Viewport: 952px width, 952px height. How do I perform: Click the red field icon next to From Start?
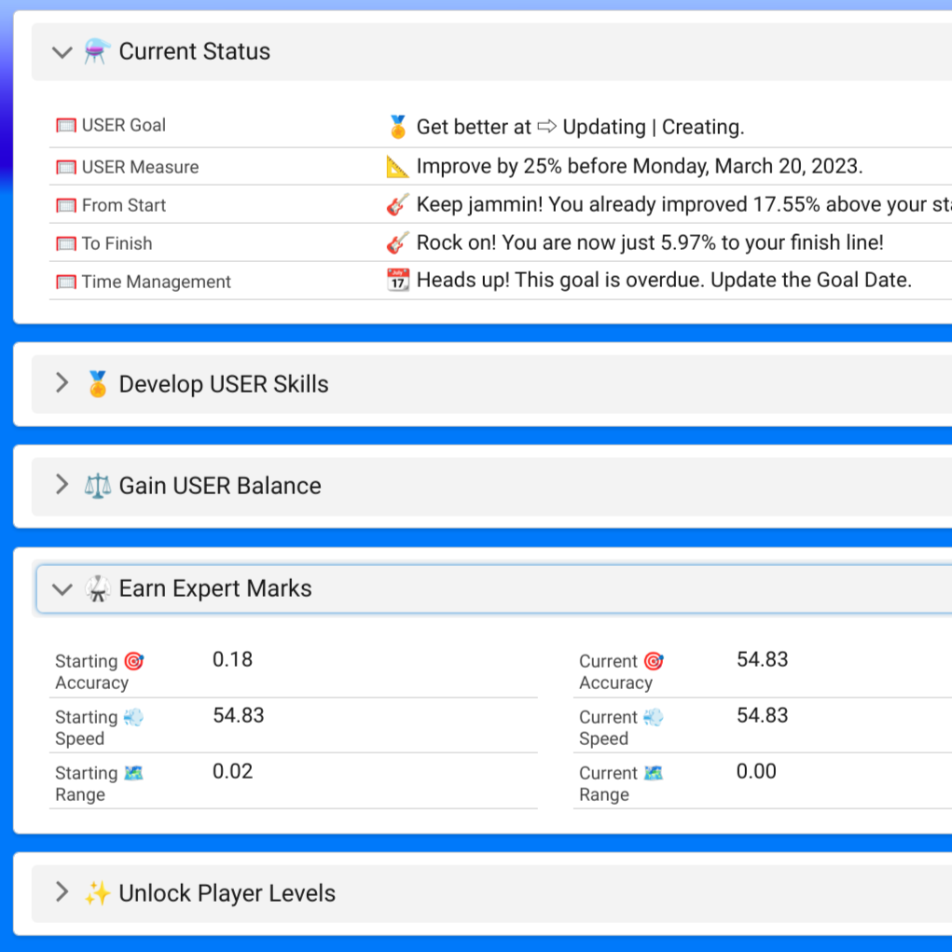click(66, 205)
